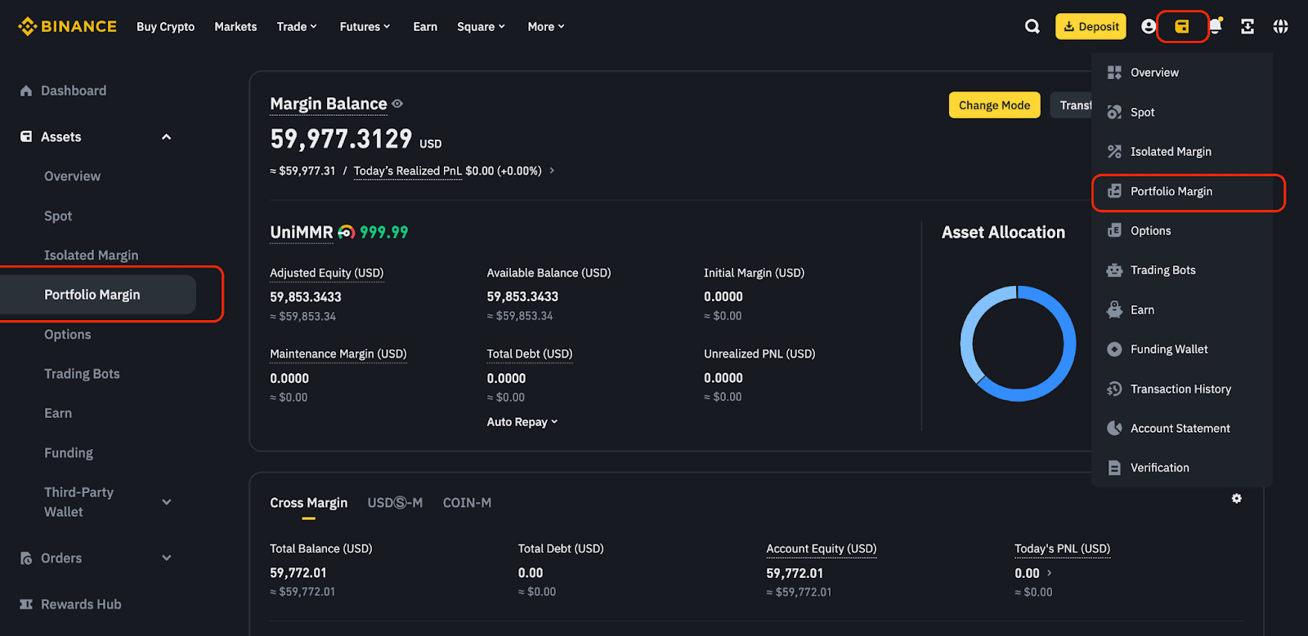Open Today's Realized PnL details link
Viewport: 1308px width, 636px height.
tap(552, 171)
